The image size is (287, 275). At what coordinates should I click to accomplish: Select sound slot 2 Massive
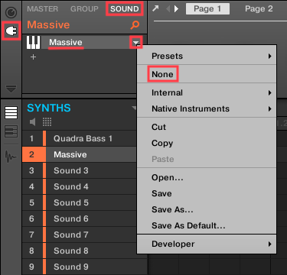coord(79,154)
